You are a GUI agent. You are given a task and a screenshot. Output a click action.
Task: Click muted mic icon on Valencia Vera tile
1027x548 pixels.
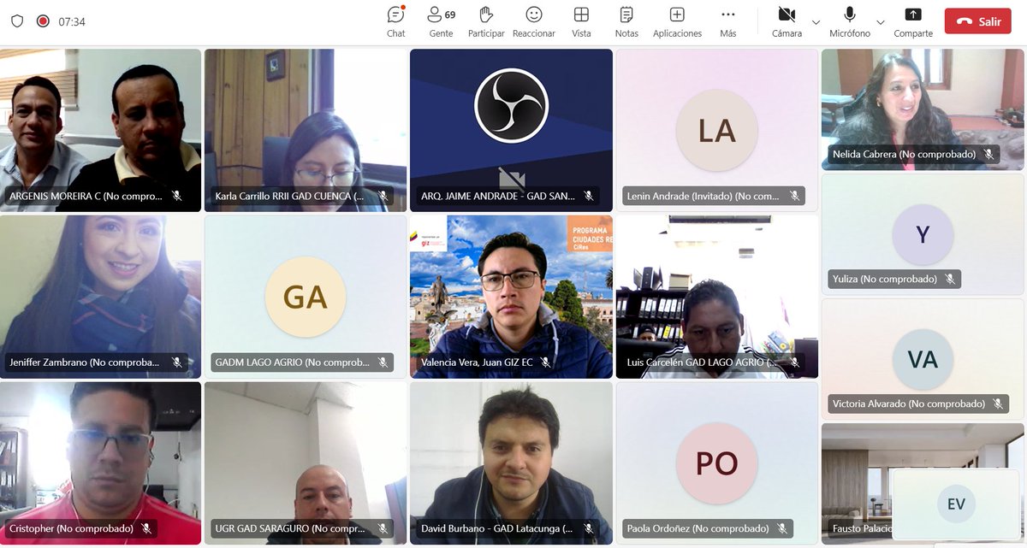545,362
